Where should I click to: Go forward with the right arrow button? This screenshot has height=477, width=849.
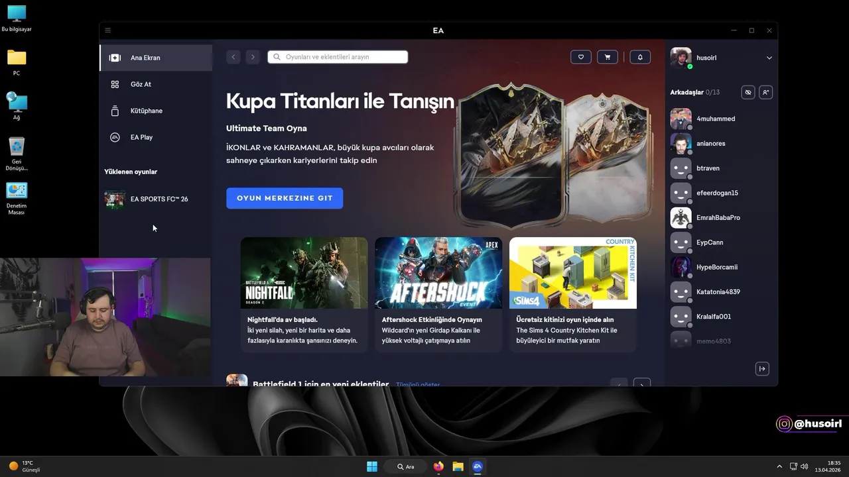[252, 57]
